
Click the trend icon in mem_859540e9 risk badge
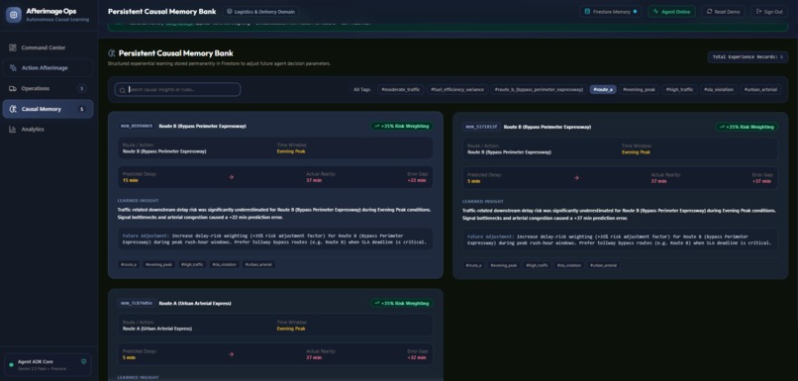(x=377, y=126)
